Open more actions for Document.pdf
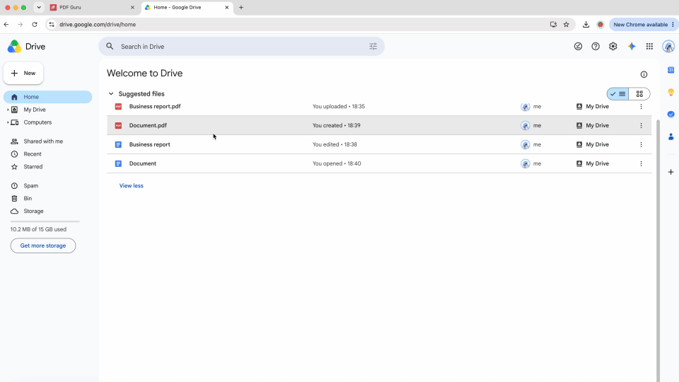This screenshot has width=679, height=382. click(641, 126)
